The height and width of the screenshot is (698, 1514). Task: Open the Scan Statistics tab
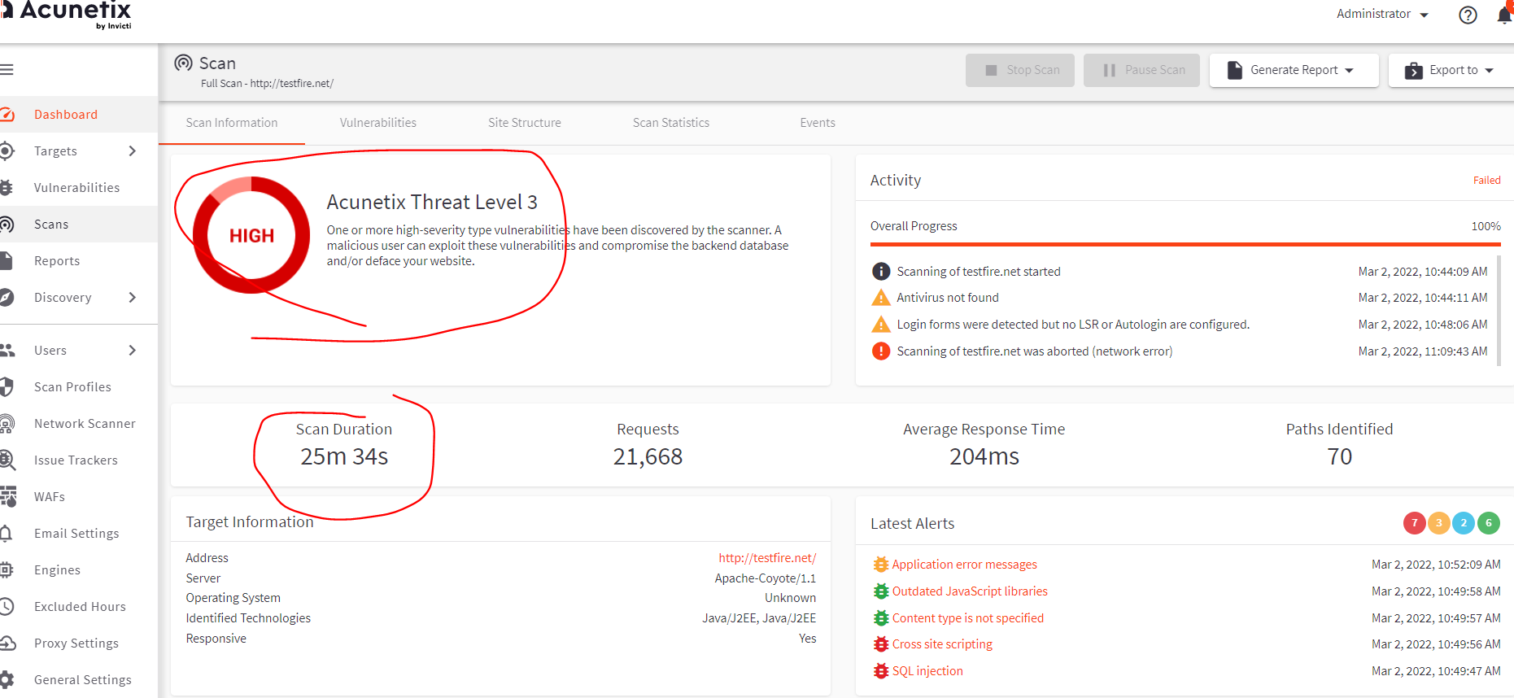click(x=671, y=123)
